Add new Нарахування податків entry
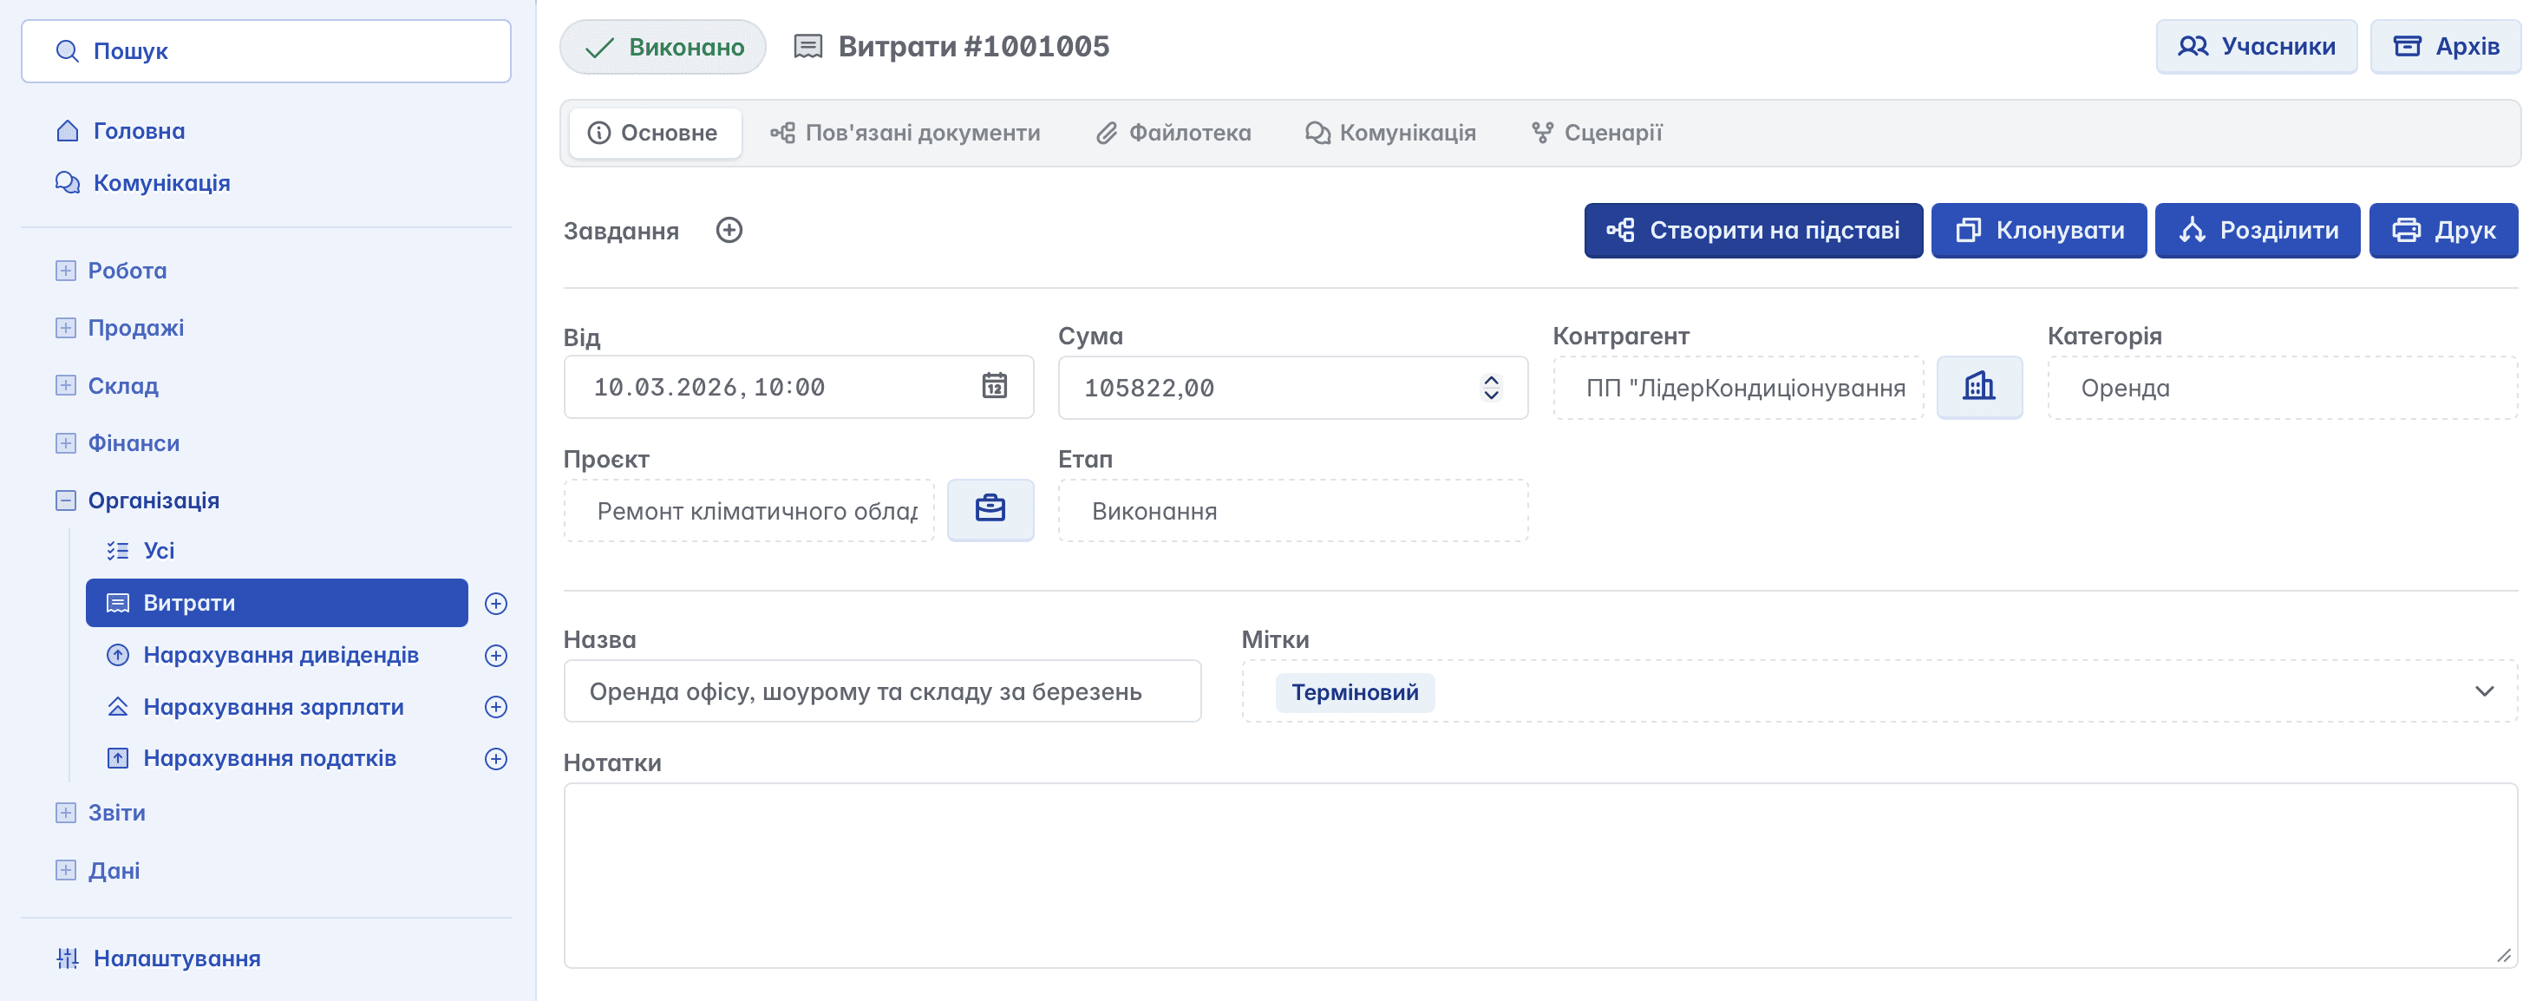The width and height of the screenshot is (2536, 1001). coord(496,759)
